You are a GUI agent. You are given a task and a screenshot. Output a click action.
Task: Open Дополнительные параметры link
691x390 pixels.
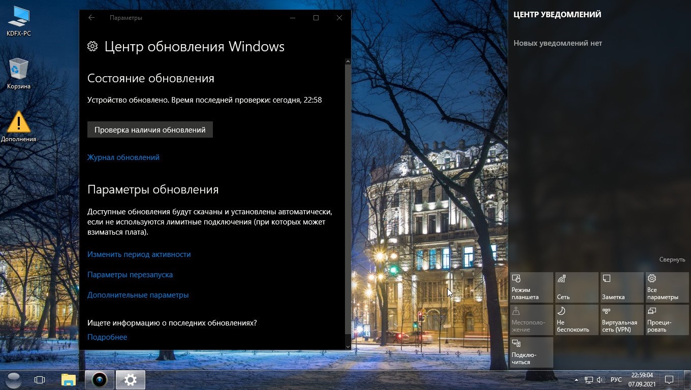pyautogui.click(x=138, y=295)
